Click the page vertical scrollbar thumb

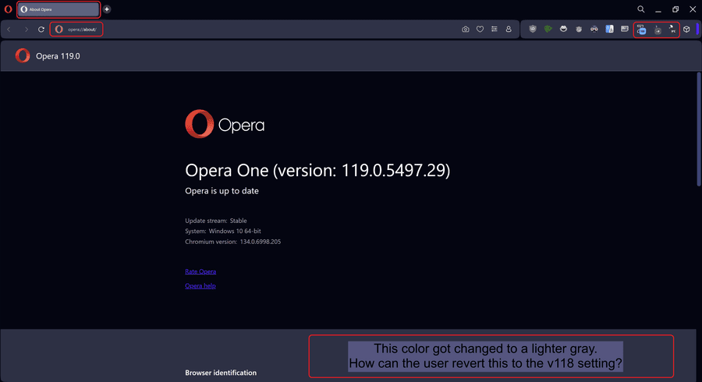(x=698, y=129)
